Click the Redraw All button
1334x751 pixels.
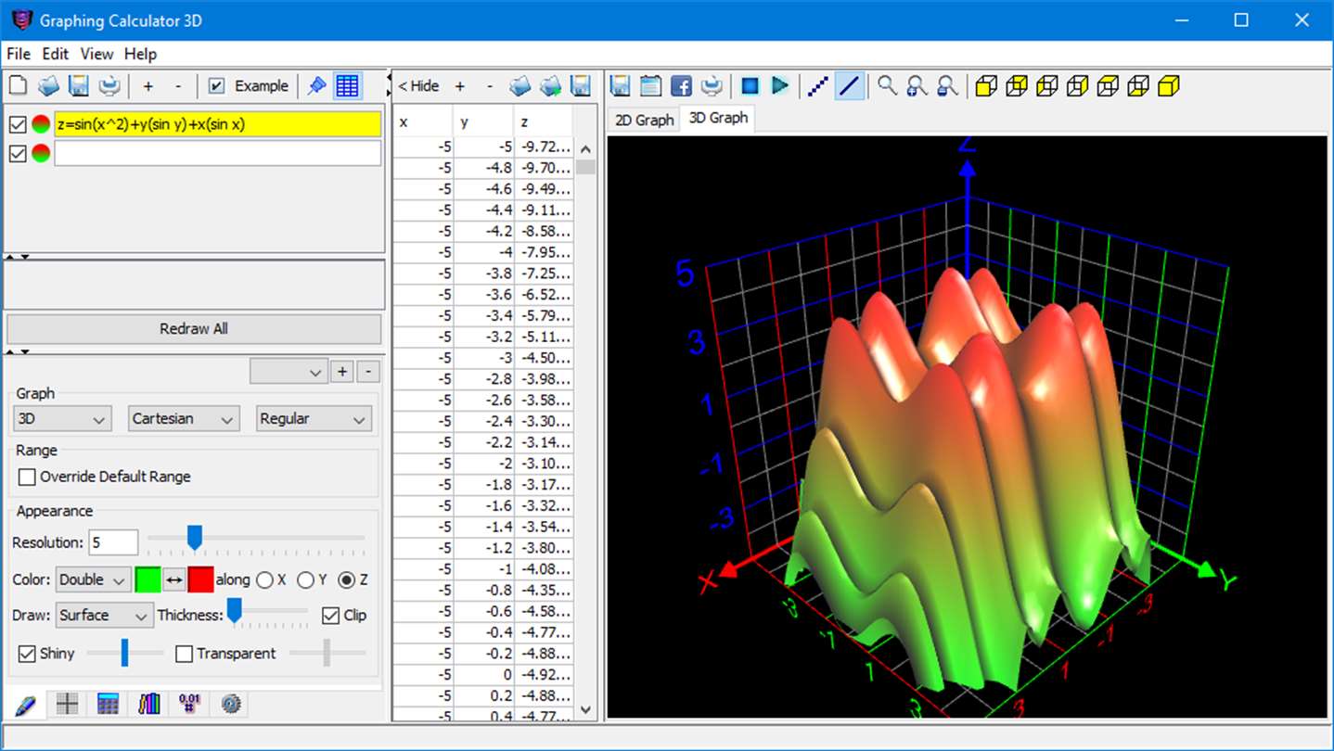tap(194, 329)
